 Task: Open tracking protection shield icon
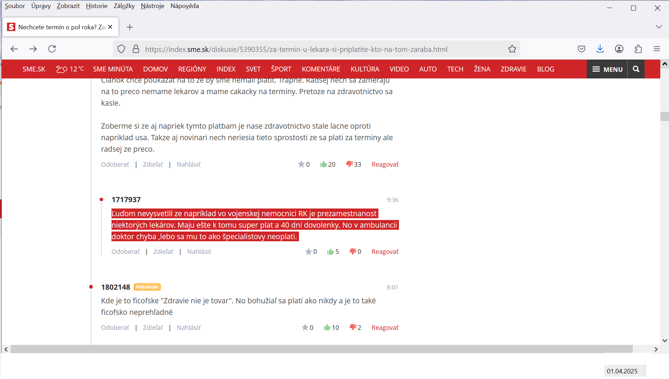121,49
